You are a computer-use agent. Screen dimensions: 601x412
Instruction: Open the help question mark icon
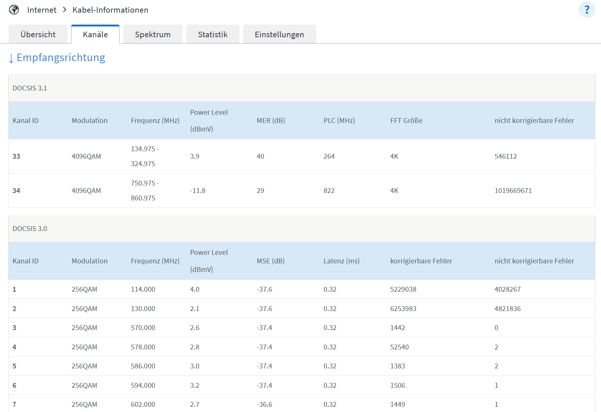pos(587,10)
